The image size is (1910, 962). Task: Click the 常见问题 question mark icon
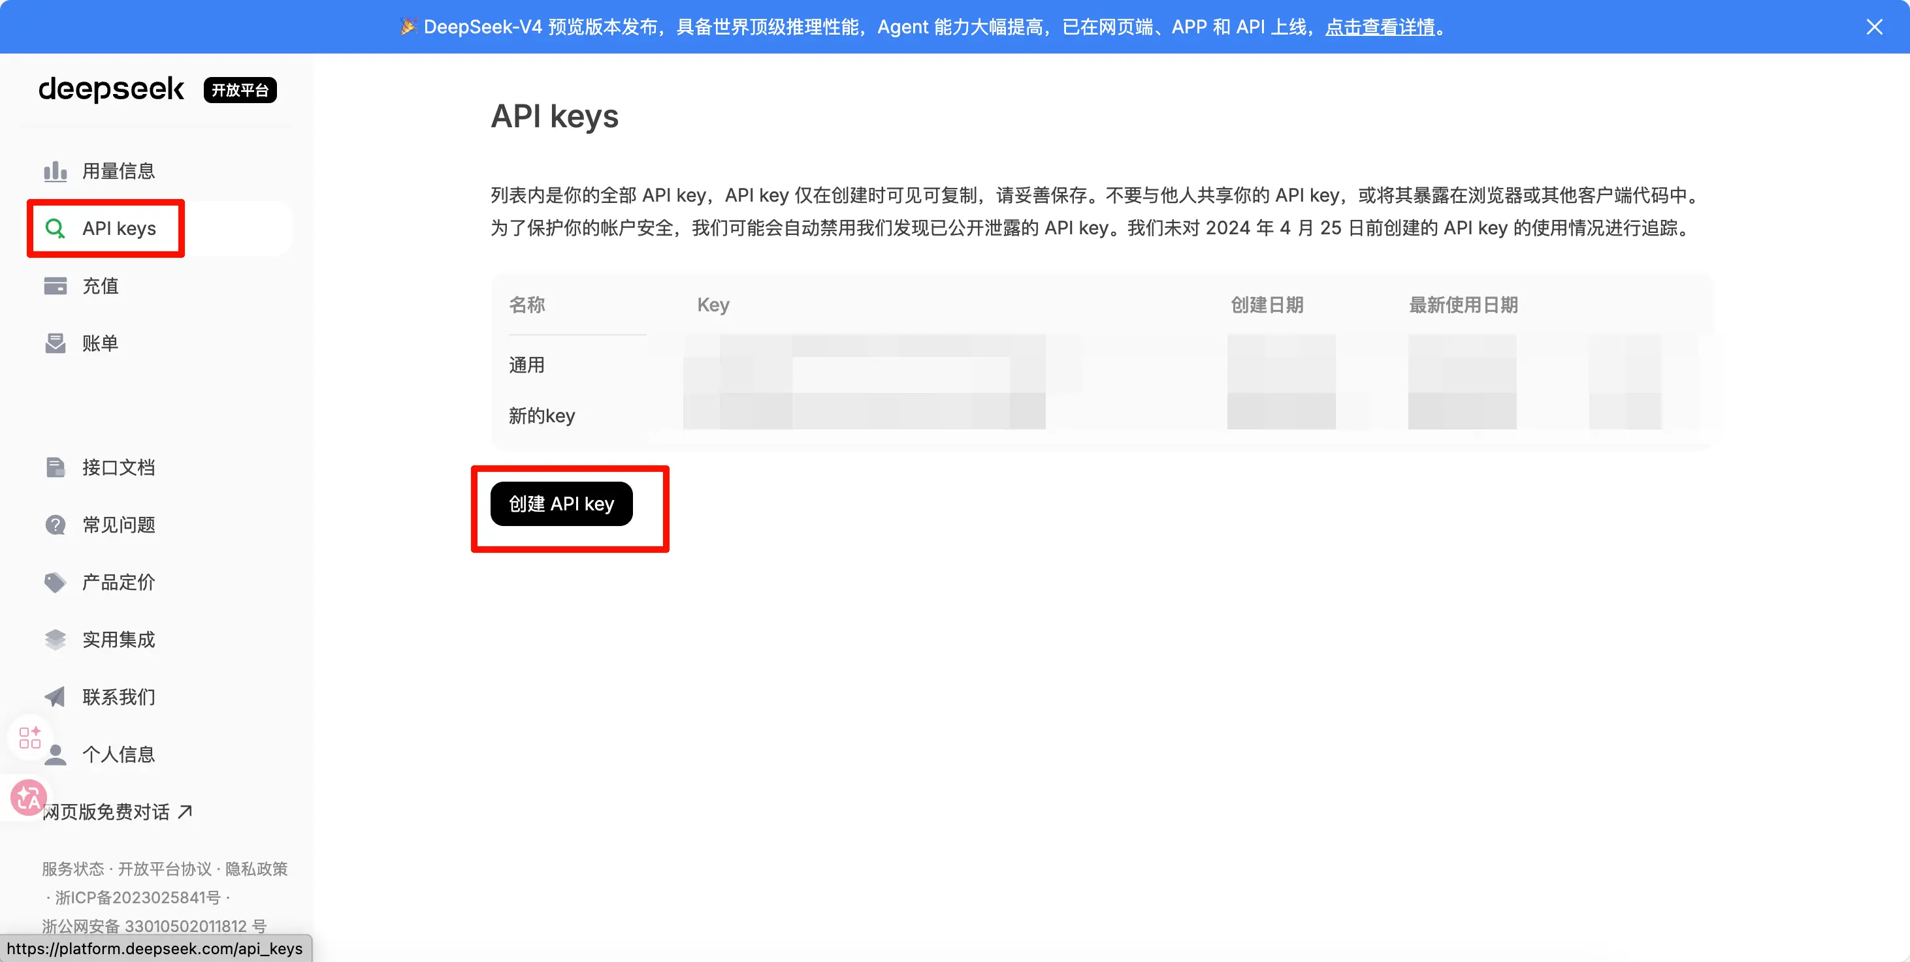click(55, 525)
